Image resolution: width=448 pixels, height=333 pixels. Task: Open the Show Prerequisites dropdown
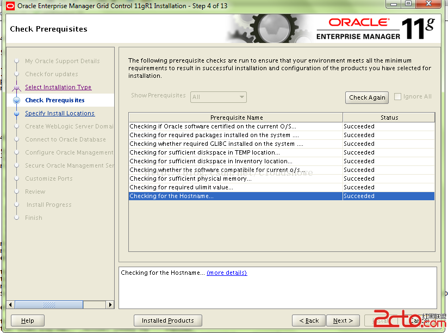219,97
